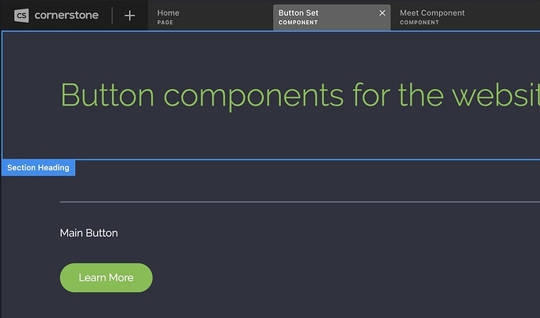Close the Button Set component tab

[x=382, y=13]
